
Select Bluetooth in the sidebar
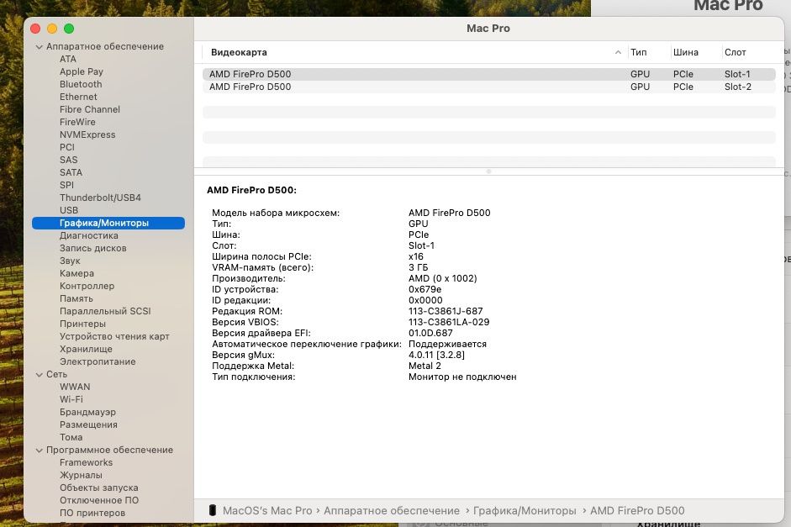[x=81, y=84]
